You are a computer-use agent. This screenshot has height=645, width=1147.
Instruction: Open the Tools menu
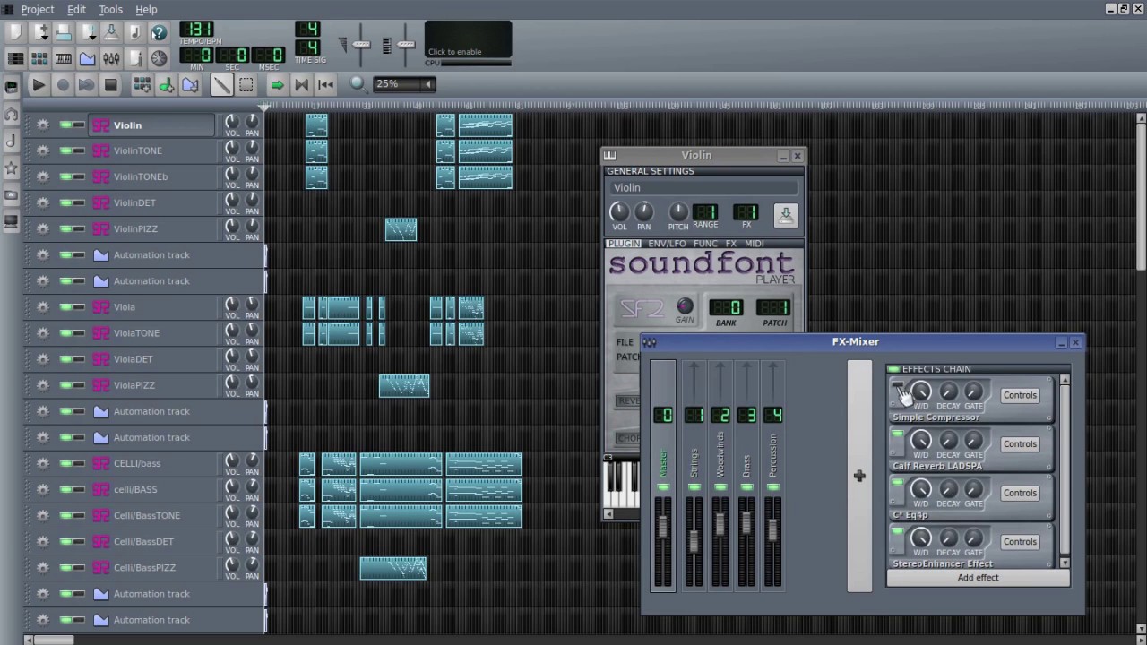tap(110, 9)
